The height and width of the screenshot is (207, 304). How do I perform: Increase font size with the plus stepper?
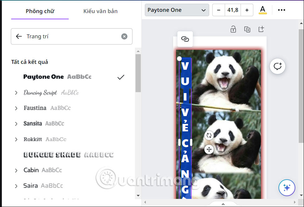click(x=247, y=10)
